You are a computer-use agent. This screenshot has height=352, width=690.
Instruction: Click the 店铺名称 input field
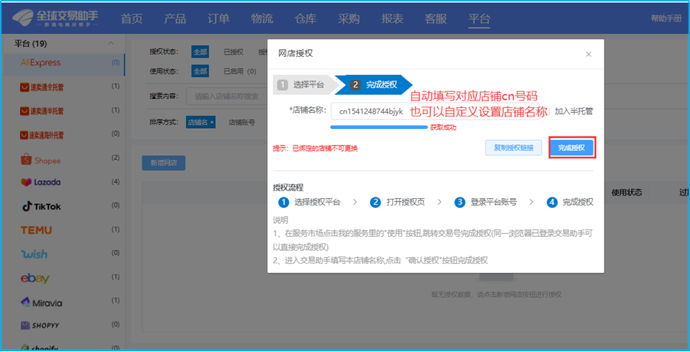tap(435, 111)
